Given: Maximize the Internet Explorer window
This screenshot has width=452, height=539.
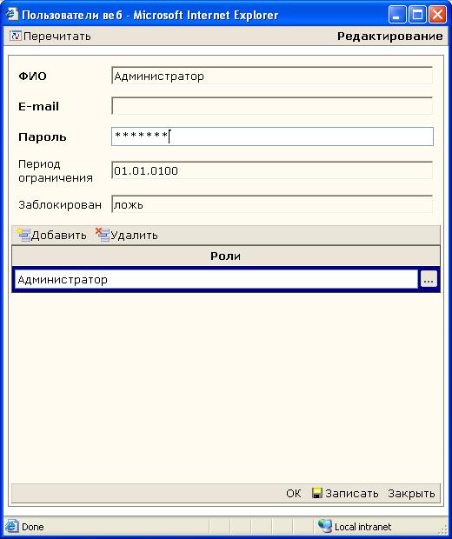Looking at the screenshot, I should point(417,15).
